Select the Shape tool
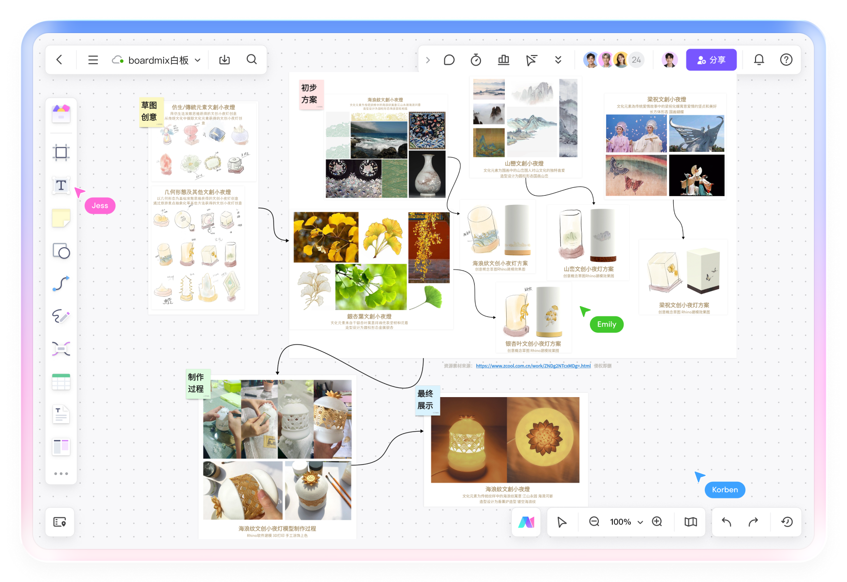The width and height of the screenshot is (847, 582). (x=61, y=251)
